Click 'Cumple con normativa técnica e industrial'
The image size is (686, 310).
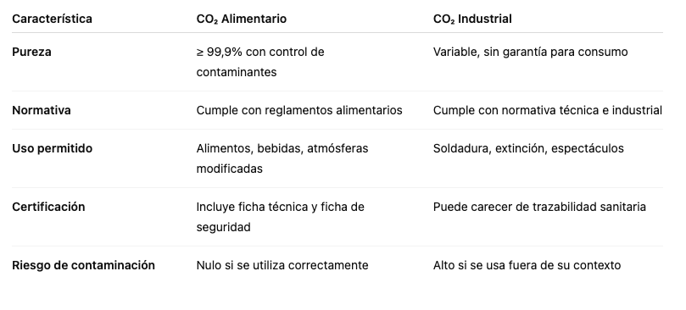pos(547,110)
